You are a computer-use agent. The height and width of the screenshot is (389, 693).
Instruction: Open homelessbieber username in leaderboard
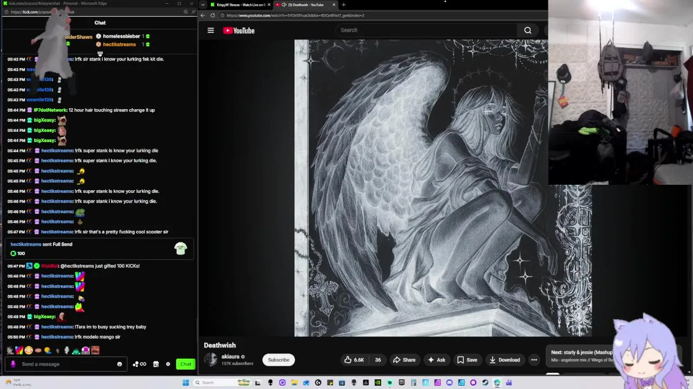[121, 36]
